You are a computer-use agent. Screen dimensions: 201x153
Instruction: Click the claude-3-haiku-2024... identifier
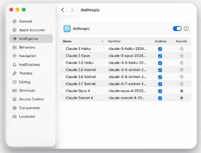[x=128, y=49]
